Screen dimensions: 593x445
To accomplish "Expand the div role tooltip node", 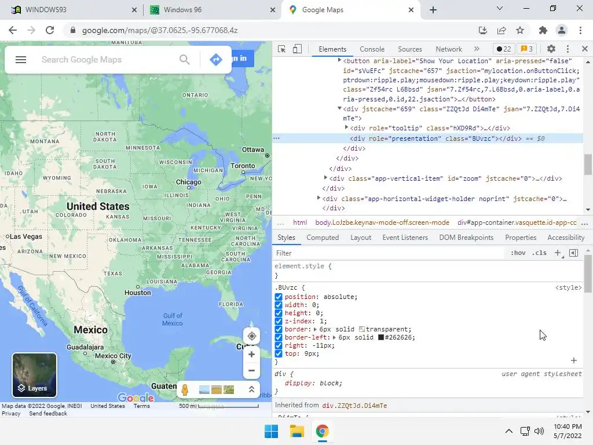I will [346, 127].
